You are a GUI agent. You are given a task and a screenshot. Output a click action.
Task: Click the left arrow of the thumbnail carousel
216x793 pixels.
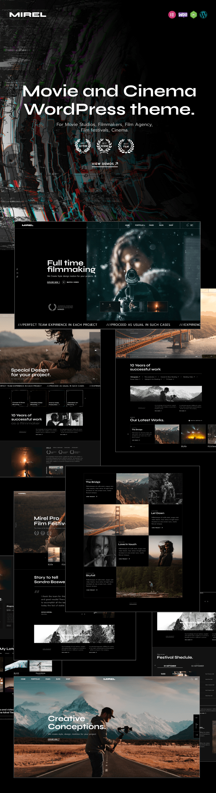[98, 307]
